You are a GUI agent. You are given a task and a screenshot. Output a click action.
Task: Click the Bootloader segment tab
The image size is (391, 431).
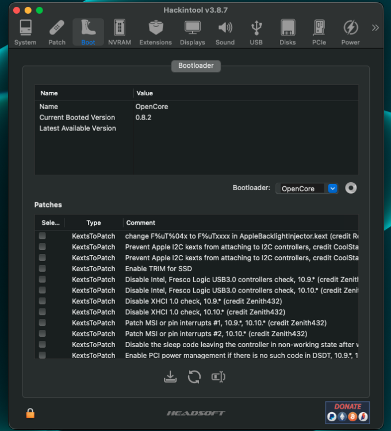pos(195,66)
